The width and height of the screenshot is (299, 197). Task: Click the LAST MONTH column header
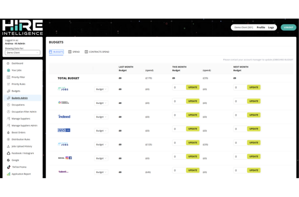pos(126,67)
